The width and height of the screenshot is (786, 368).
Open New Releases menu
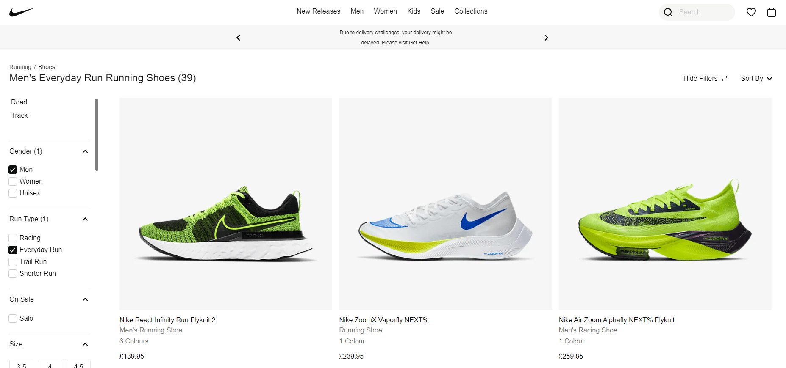(318, 11)
